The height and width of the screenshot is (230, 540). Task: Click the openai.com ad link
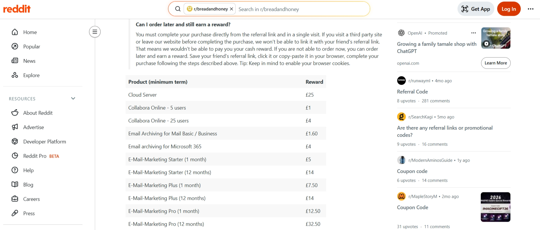[x=408, y=63]
